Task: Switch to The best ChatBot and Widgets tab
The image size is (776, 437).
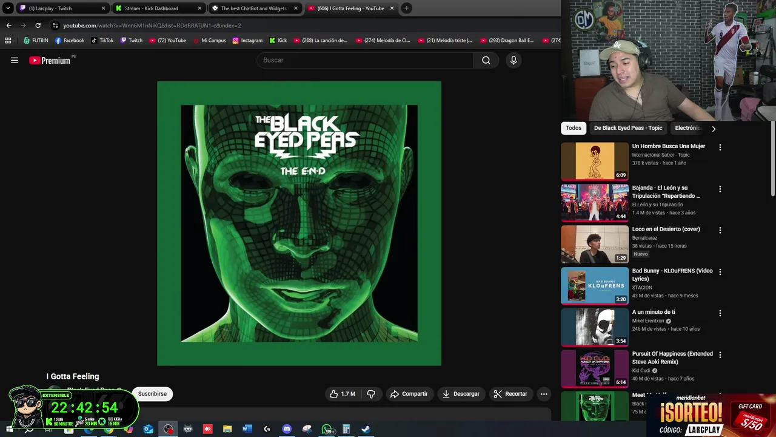Action: pos(255,8)
